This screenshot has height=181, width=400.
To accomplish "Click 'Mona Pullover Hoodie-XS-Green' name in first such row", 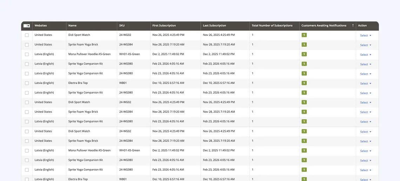I will 89,54.
